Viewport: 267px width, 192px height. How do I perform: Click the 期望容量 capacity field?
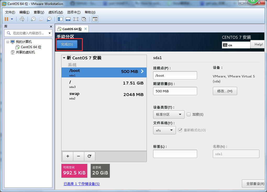(175, 91)
